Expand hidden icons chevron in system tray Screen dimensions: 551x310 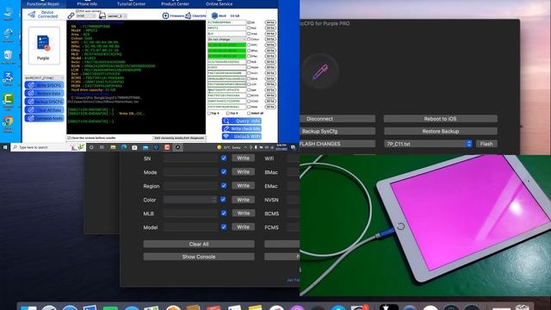pyautogui.click(x=245, y=147)
